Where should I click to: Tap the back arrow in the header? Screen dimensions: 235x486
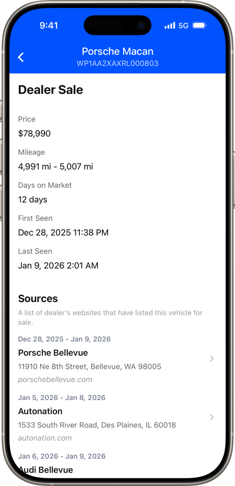tap(21, 57)
